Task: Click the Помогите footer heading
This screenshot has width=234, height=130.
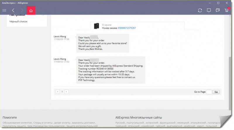Action: click(x=10, y=117)
